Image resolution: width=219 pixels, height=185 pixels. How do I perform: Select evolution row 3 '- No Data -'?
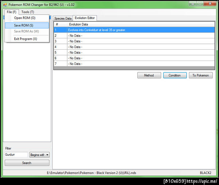coord(134,41)
